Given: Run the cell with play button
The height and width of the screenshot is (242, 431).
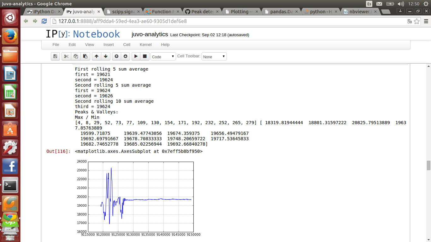Looking at the screenshot, I should 136,56.
